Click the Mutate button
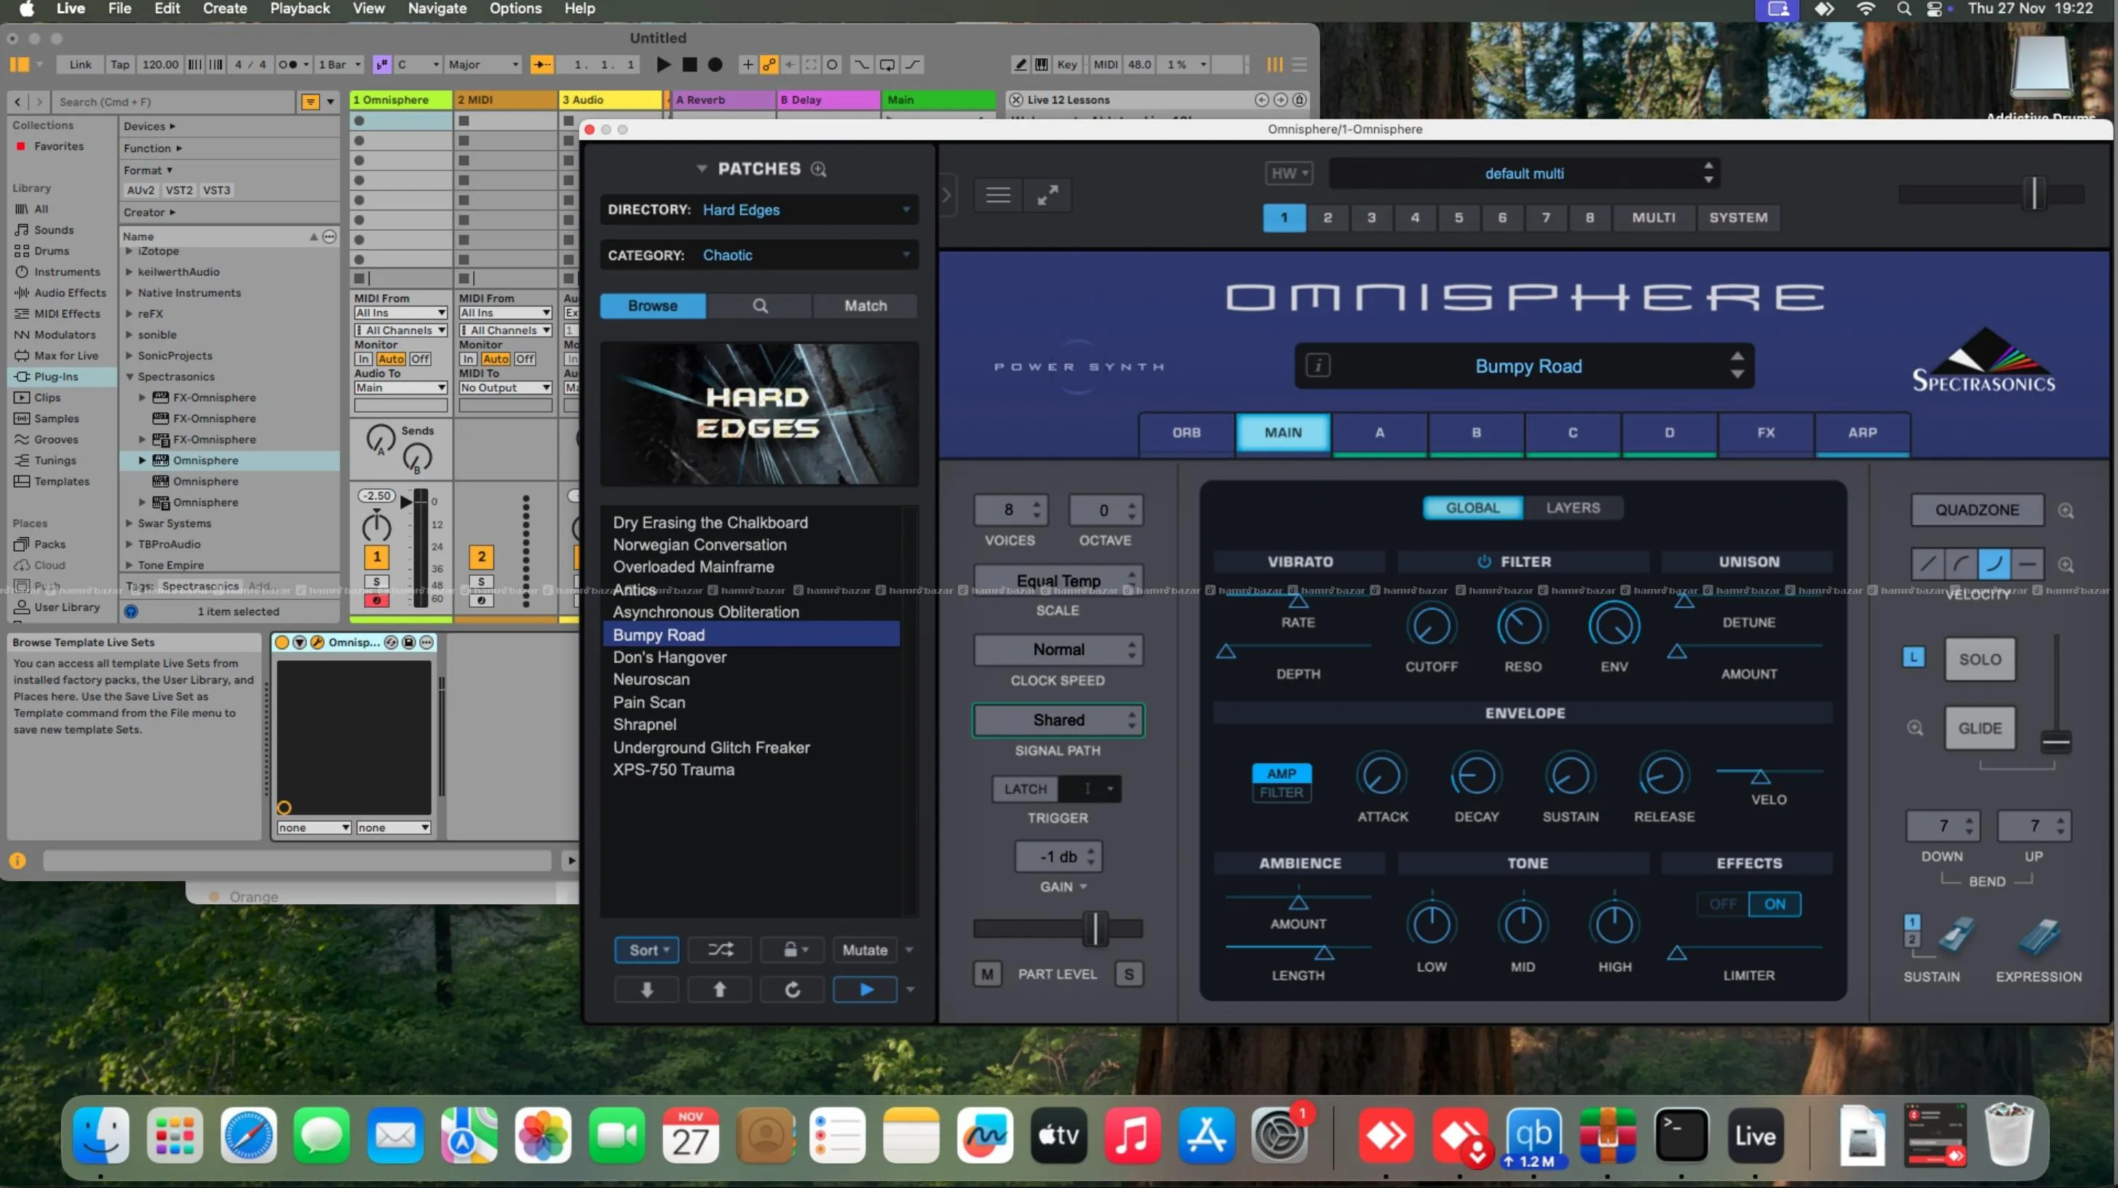The image size is (2118, 1188). click(x=865, y=949)
